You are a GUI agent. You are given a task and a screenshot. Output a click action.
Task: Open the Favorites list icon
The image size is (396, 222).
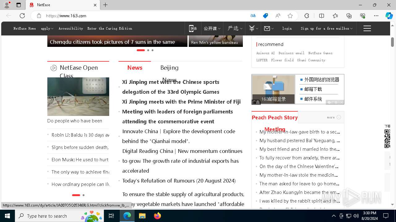pyautogui.click(x=335, y=16)
